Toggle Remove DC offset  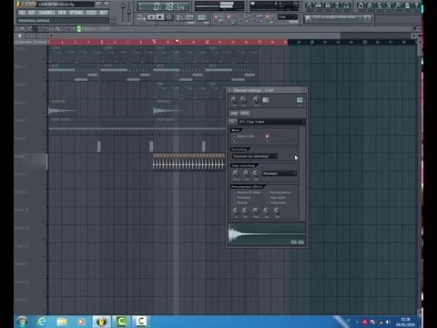click(x=247, y=192)
